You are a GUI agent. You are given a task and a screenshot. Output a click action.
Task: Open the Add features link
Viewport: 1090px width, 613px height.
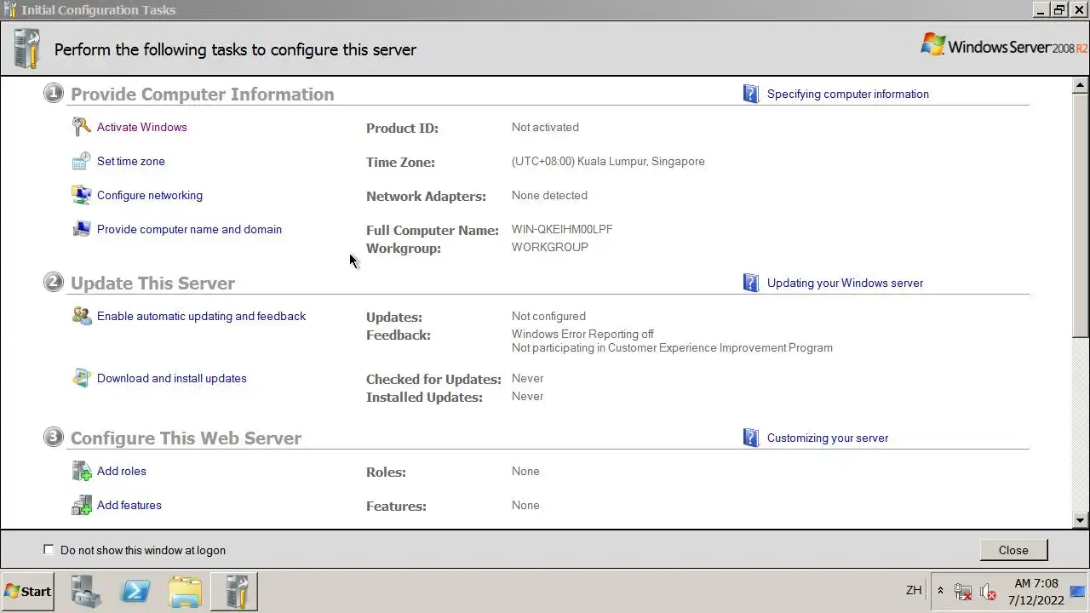pos(129,505)
